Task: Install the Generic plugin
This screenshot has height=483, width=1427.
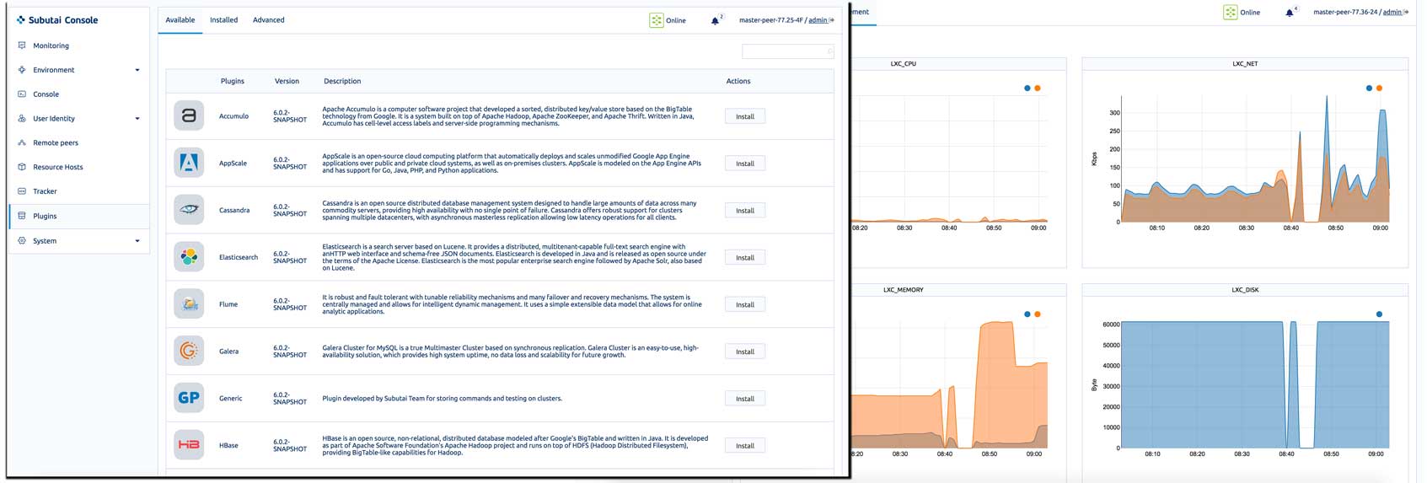Action: (745, 399)
